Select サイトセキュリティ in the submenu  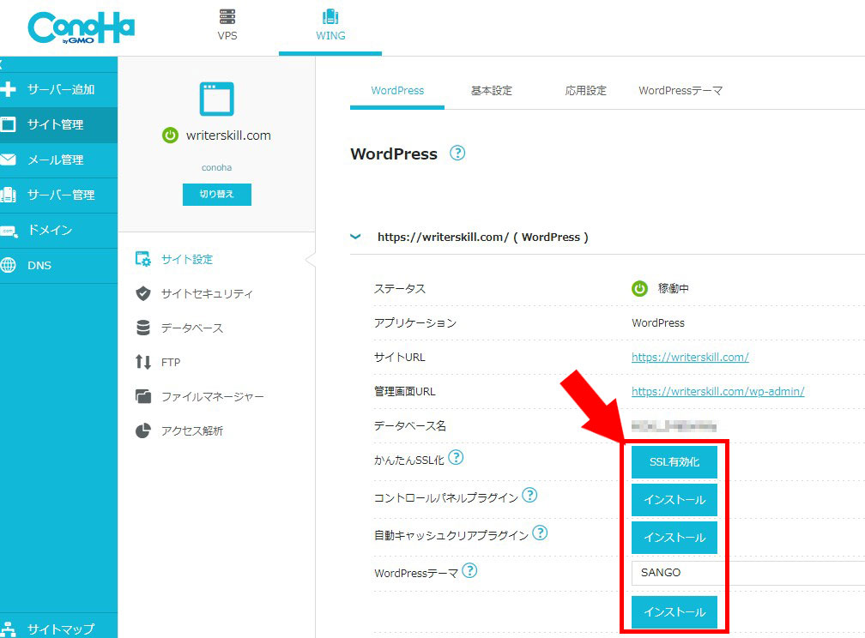tap(207, 293)
